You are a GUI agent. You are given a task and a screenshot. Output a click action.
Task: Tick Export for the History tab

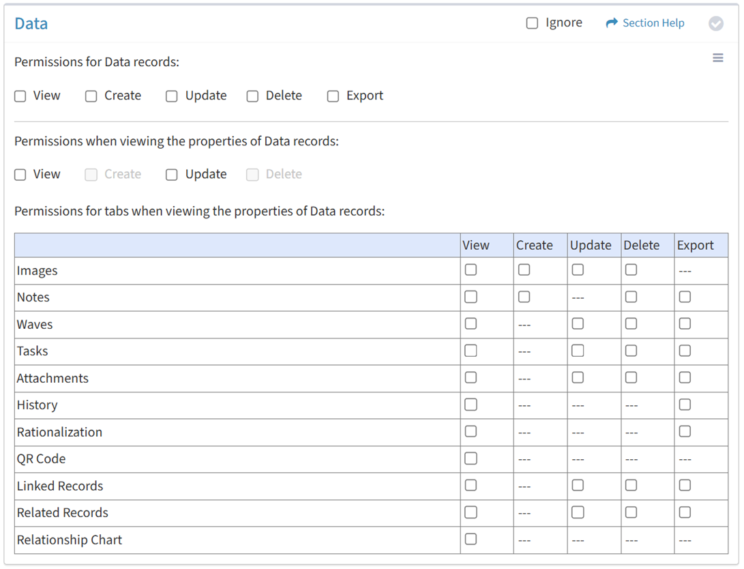coord(685,405)
